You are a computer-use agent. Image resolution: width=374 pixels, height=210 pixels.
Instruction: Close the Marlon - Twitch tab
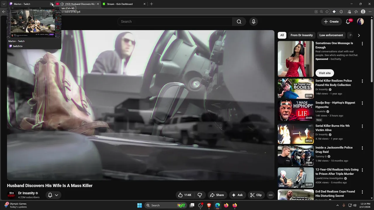tap(51, 4)
